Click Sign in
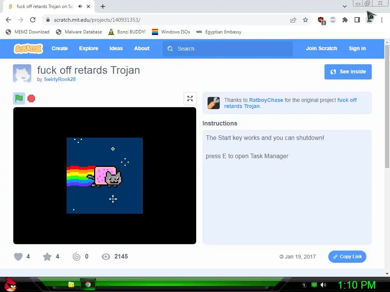The height and width of the screenshot is (292, 390). [357, 48]
